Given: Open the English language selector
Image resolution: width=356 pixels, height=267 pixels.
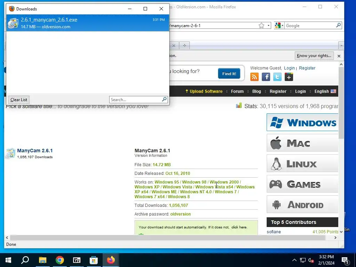Looking at the screenshot, I should (x=325, y=91).
